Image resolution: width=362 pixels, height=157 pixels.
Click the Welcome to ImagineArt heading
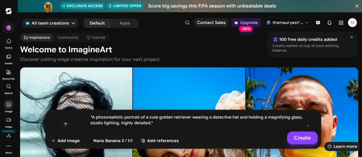[x=66, y=50]
